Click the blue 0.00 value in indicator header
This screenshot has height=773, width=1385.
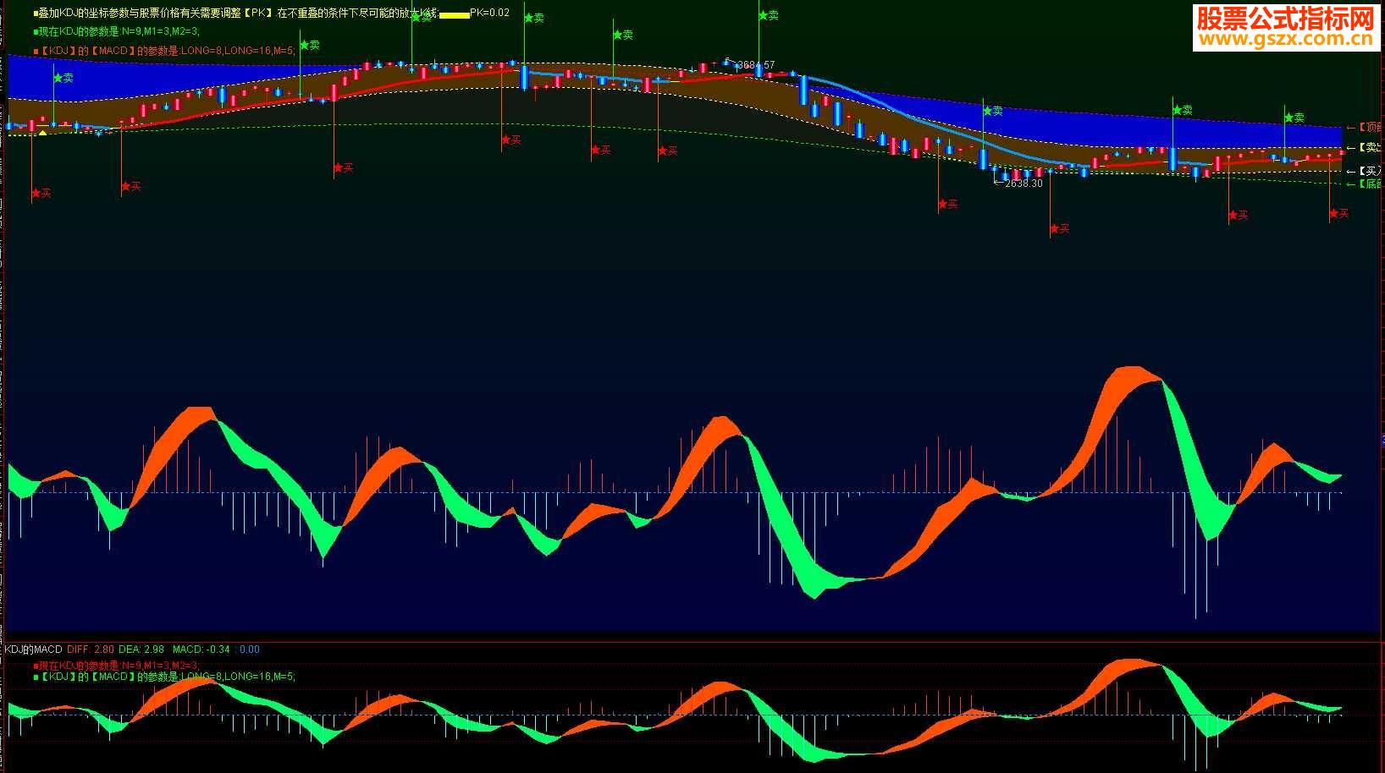tap(250, 650)
